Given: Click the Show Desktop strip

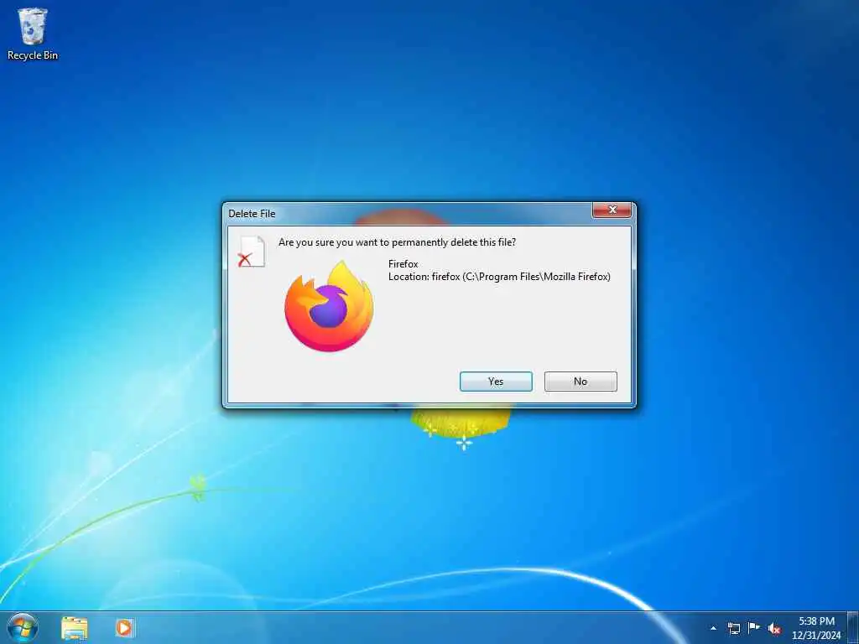Looking at the screenshot, I should 853,627.
